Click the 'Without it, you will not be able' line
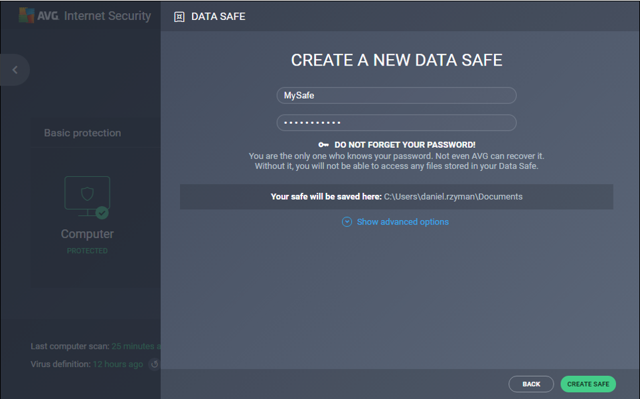This screenshot has height=399, width=640. pyautogui.click(x=396, y=166)
